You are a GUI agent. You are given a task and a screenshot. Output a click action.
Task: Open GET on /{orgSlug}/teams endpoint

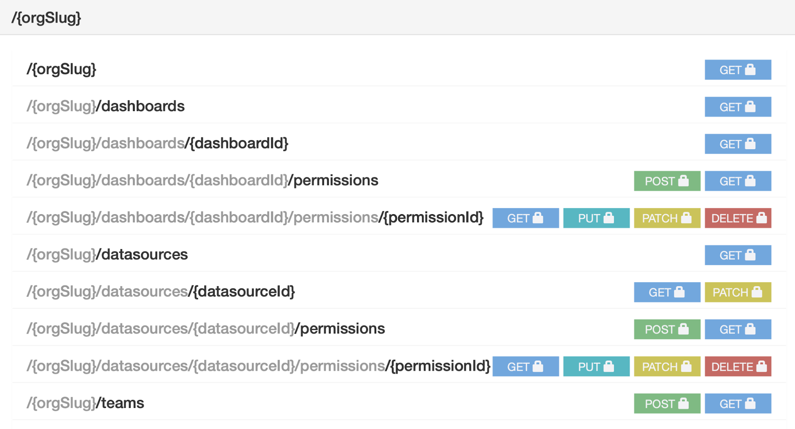738,403
